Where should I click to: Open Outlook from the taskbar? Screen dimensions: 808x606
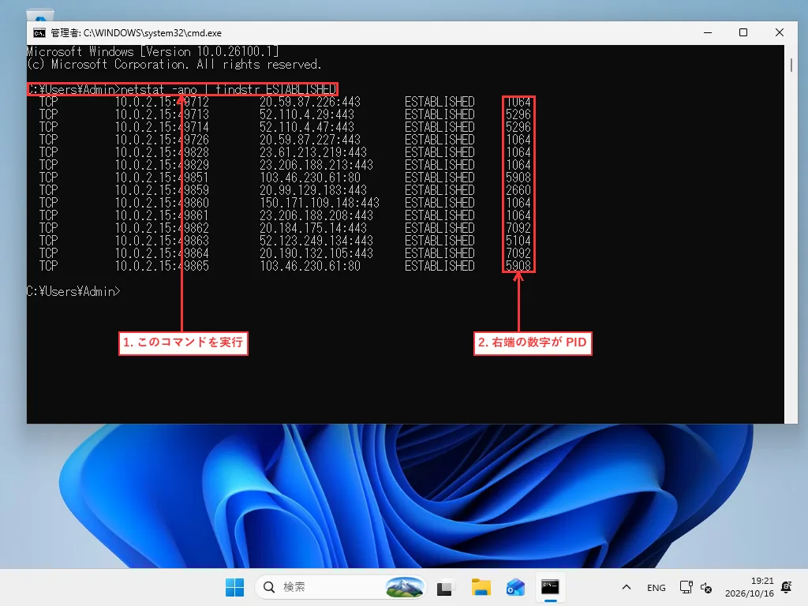click(515, 587)
